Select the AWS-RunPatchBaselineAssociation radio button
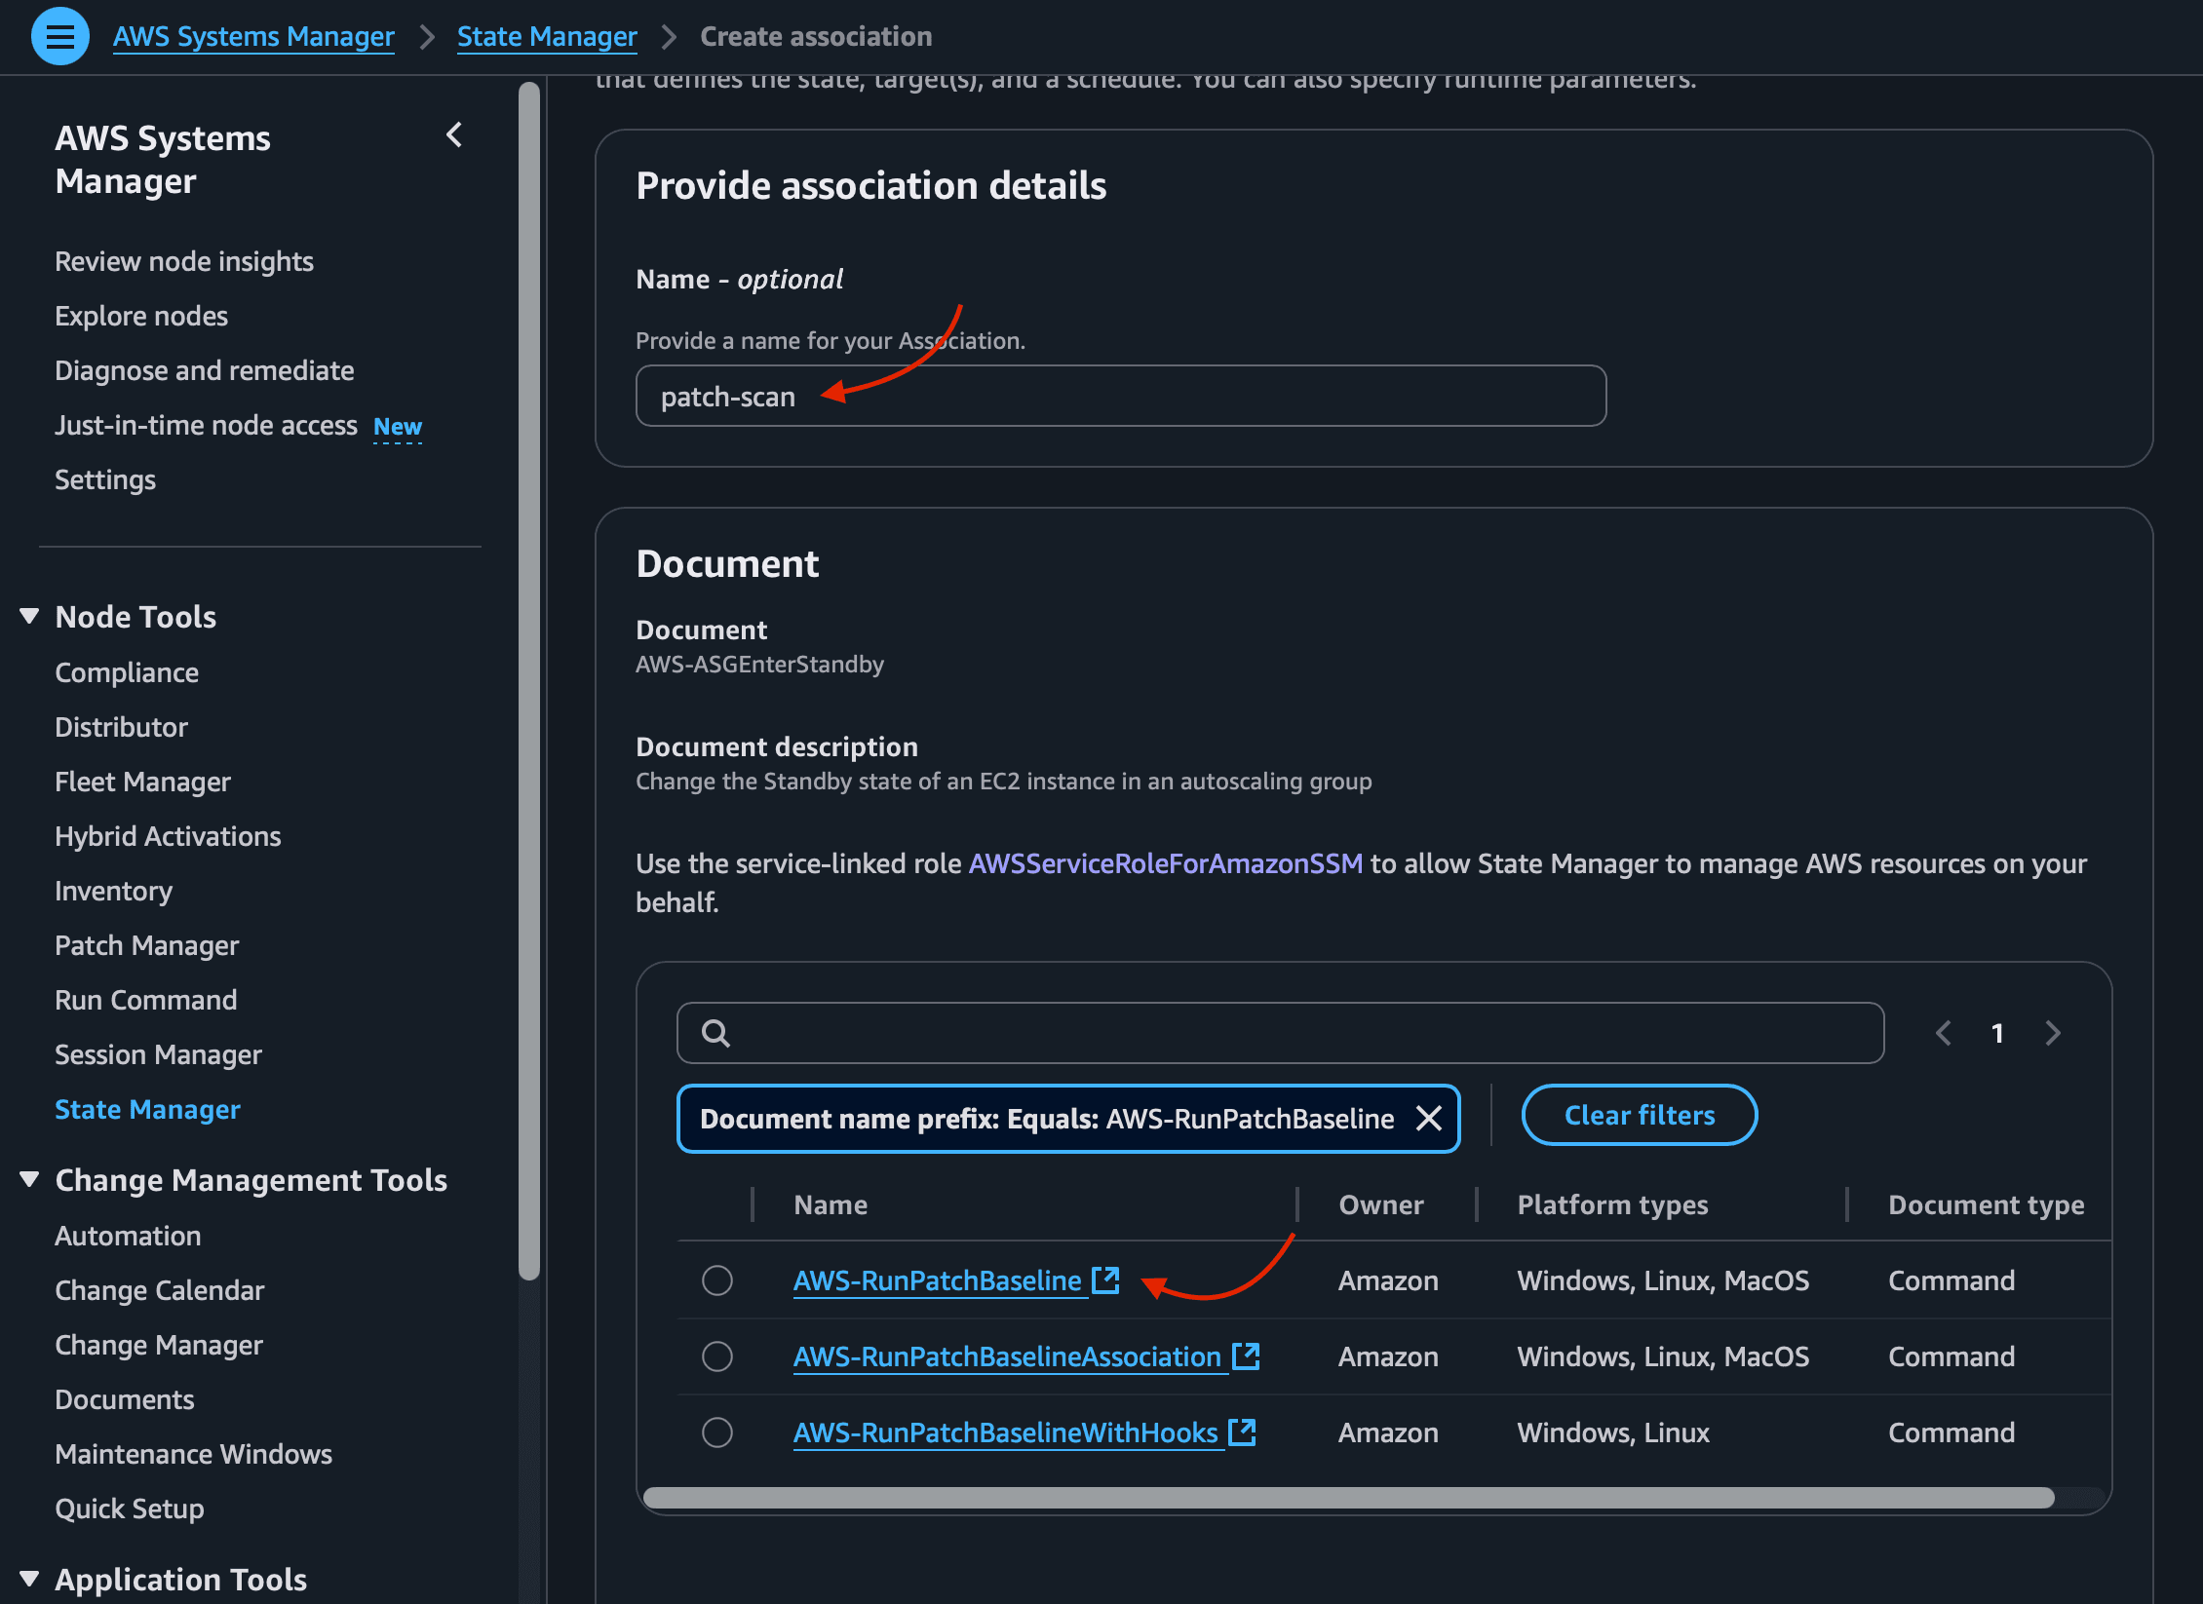Viewport: 2203px width, 1604px height. point(717,1356)
